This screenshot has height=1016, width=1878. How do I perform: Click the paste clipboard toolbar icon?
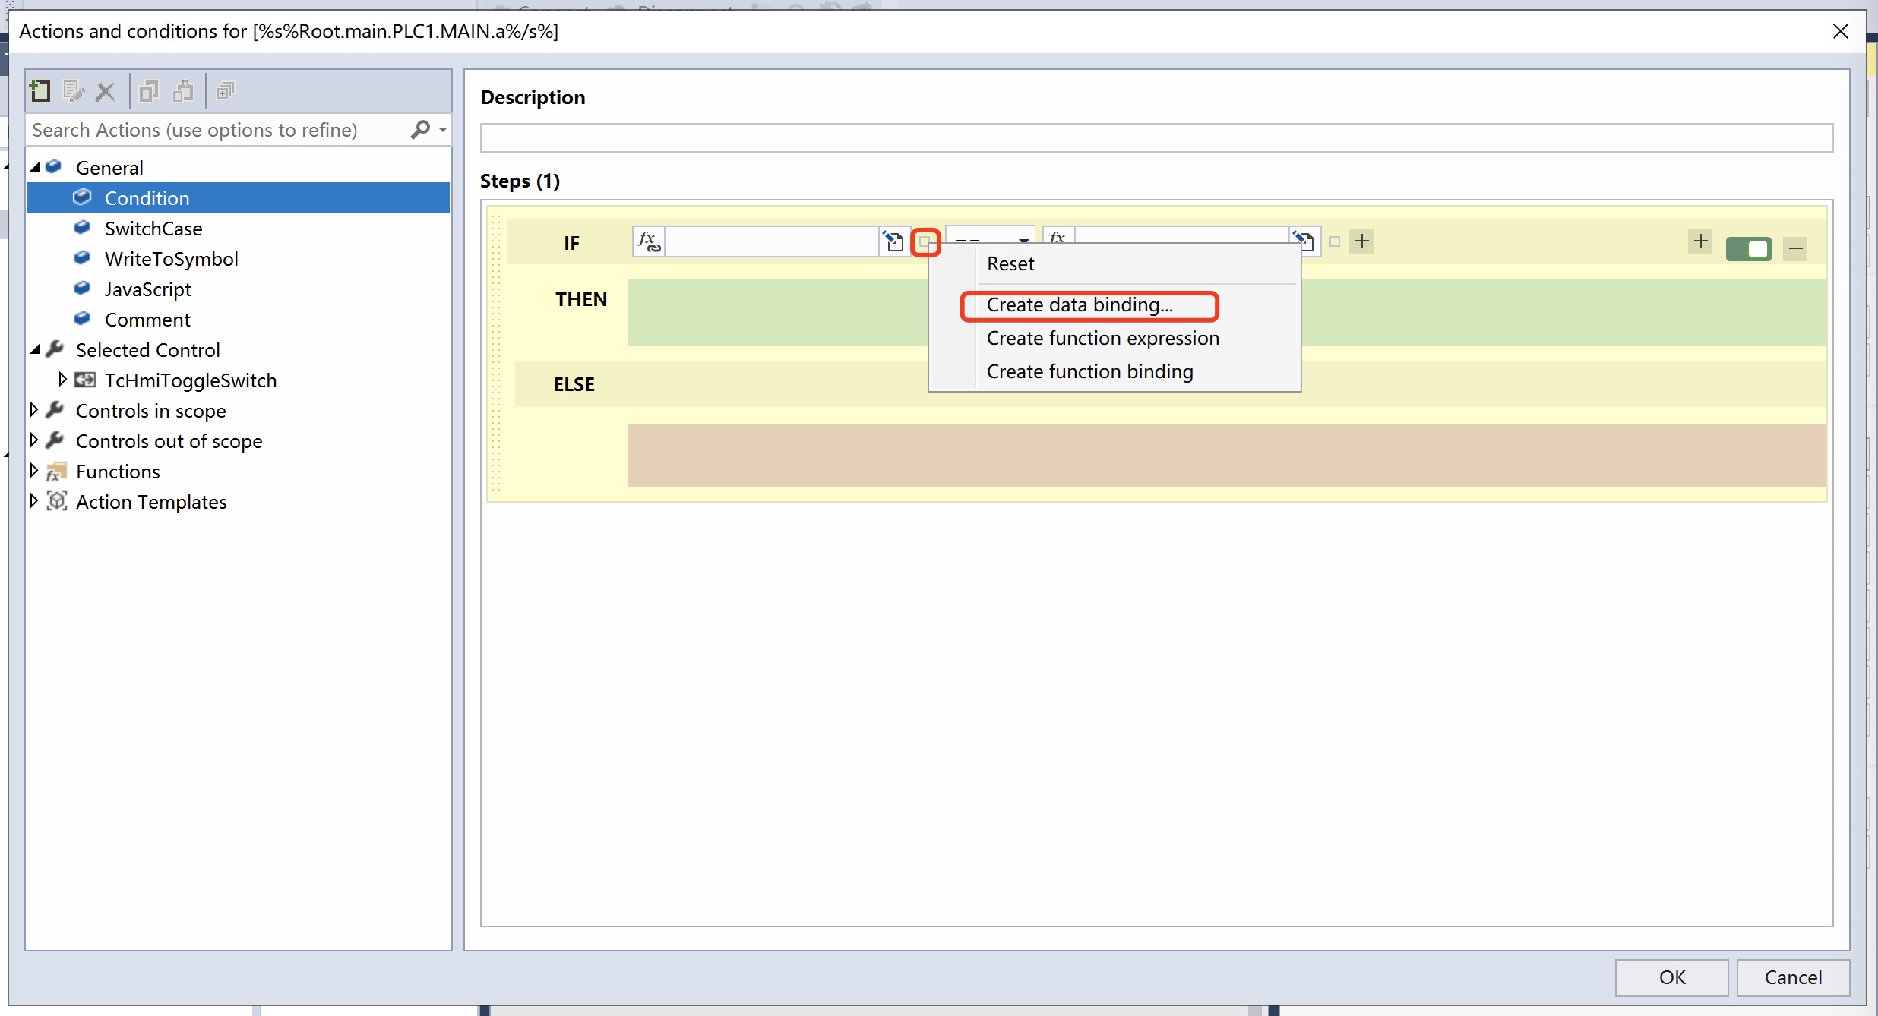(183, 92)
